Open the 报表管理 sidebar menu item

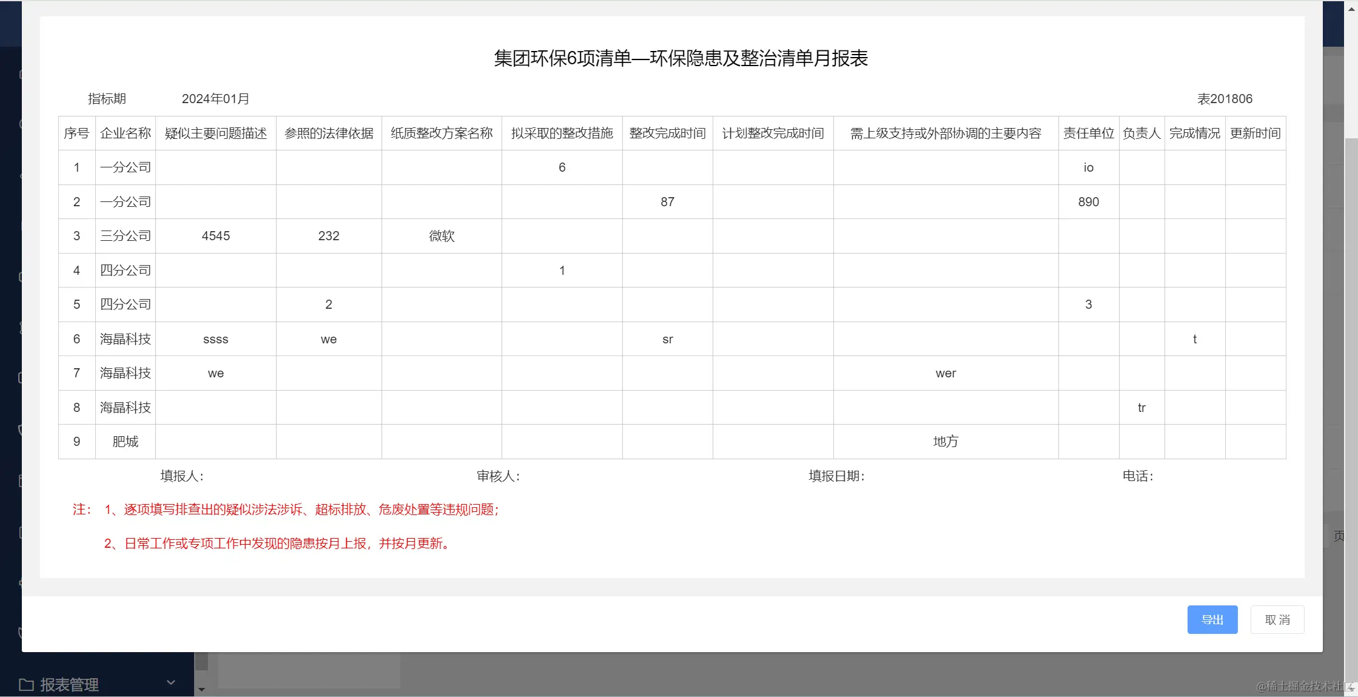tap(69, 685)
